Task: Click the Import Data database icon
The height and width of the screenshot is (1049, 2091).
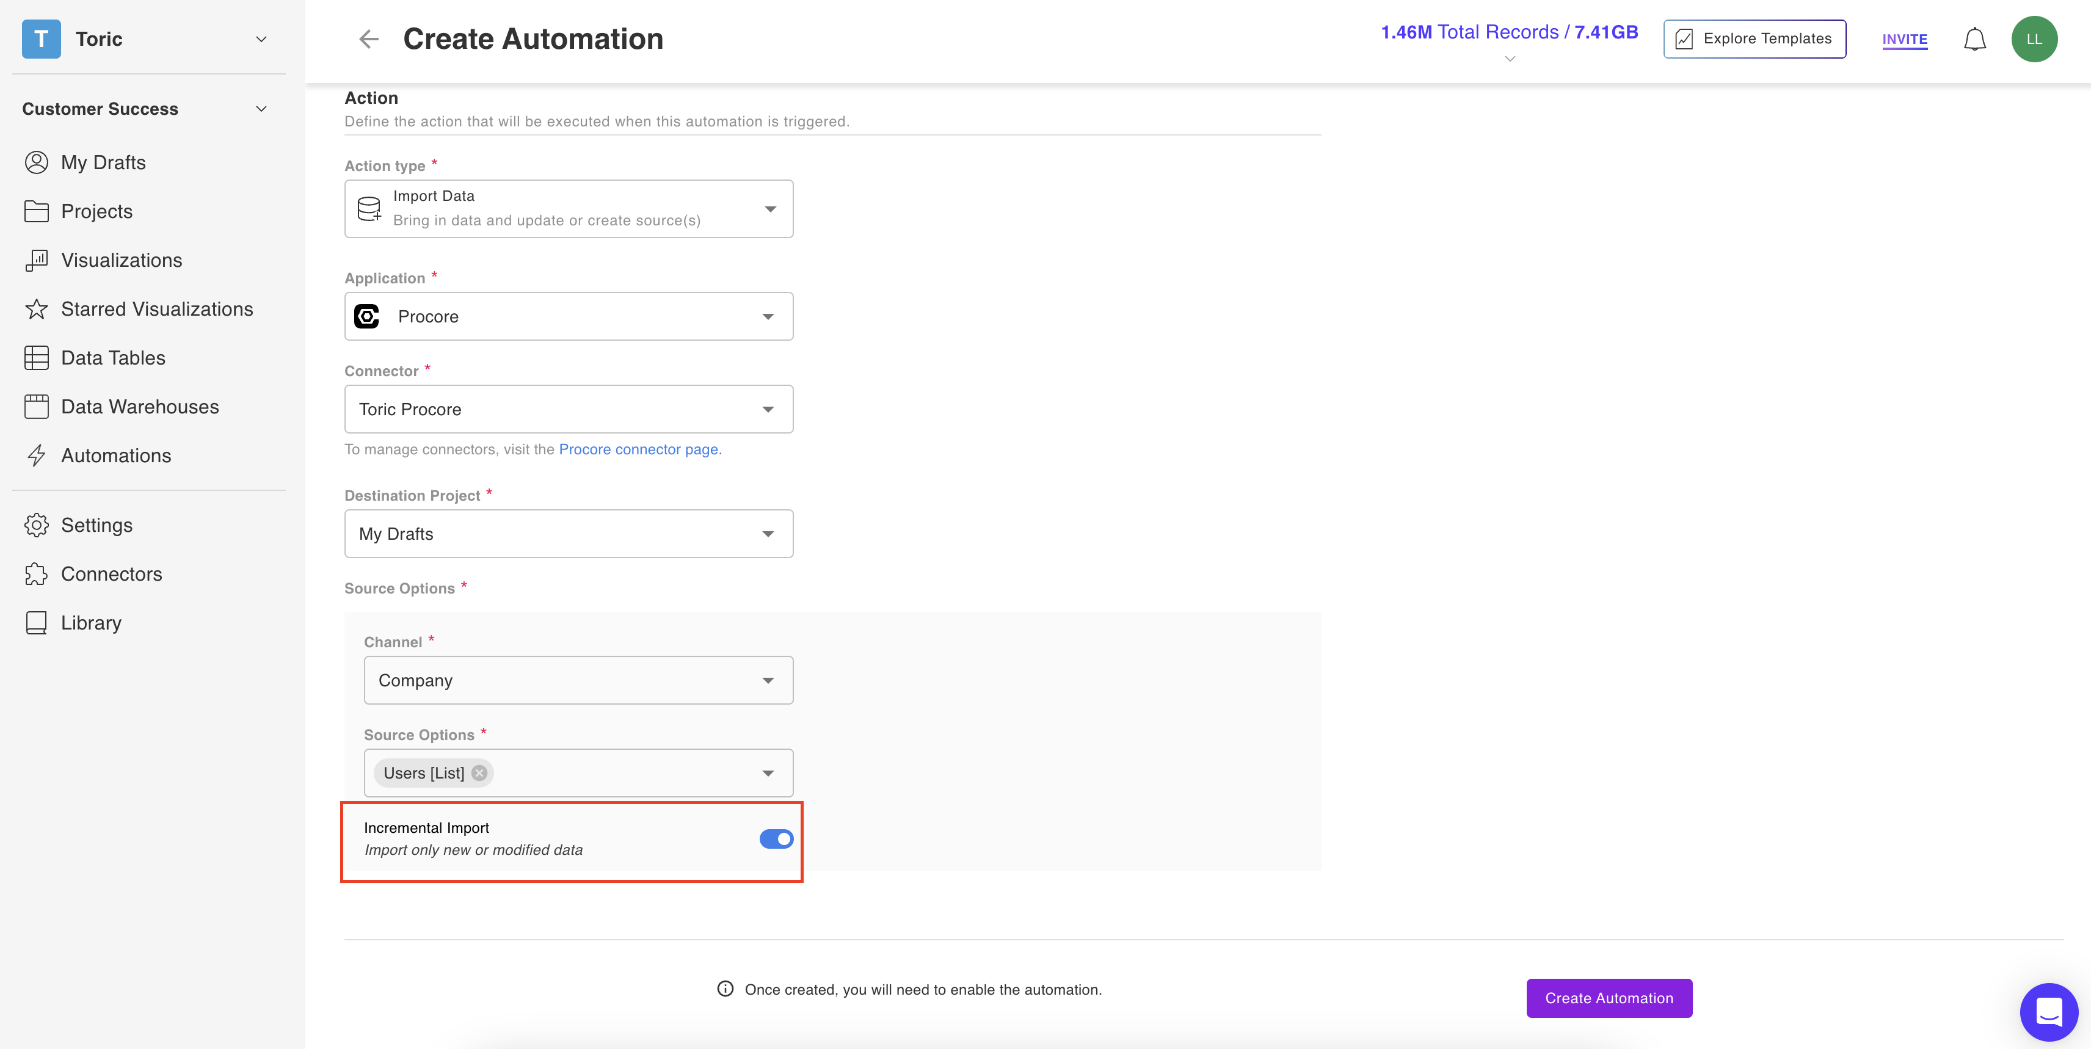Action: tap(369, 208)
